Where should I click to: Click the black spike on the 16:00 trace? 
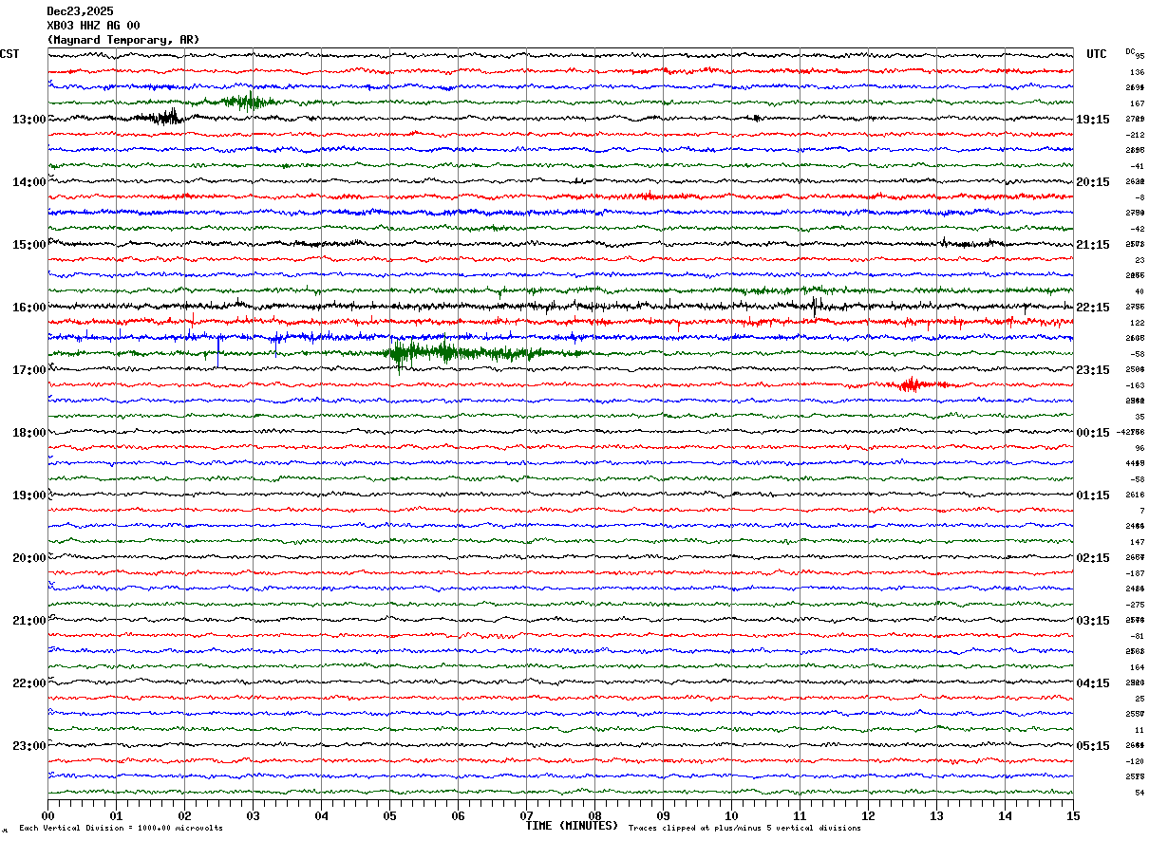point(815,305)
